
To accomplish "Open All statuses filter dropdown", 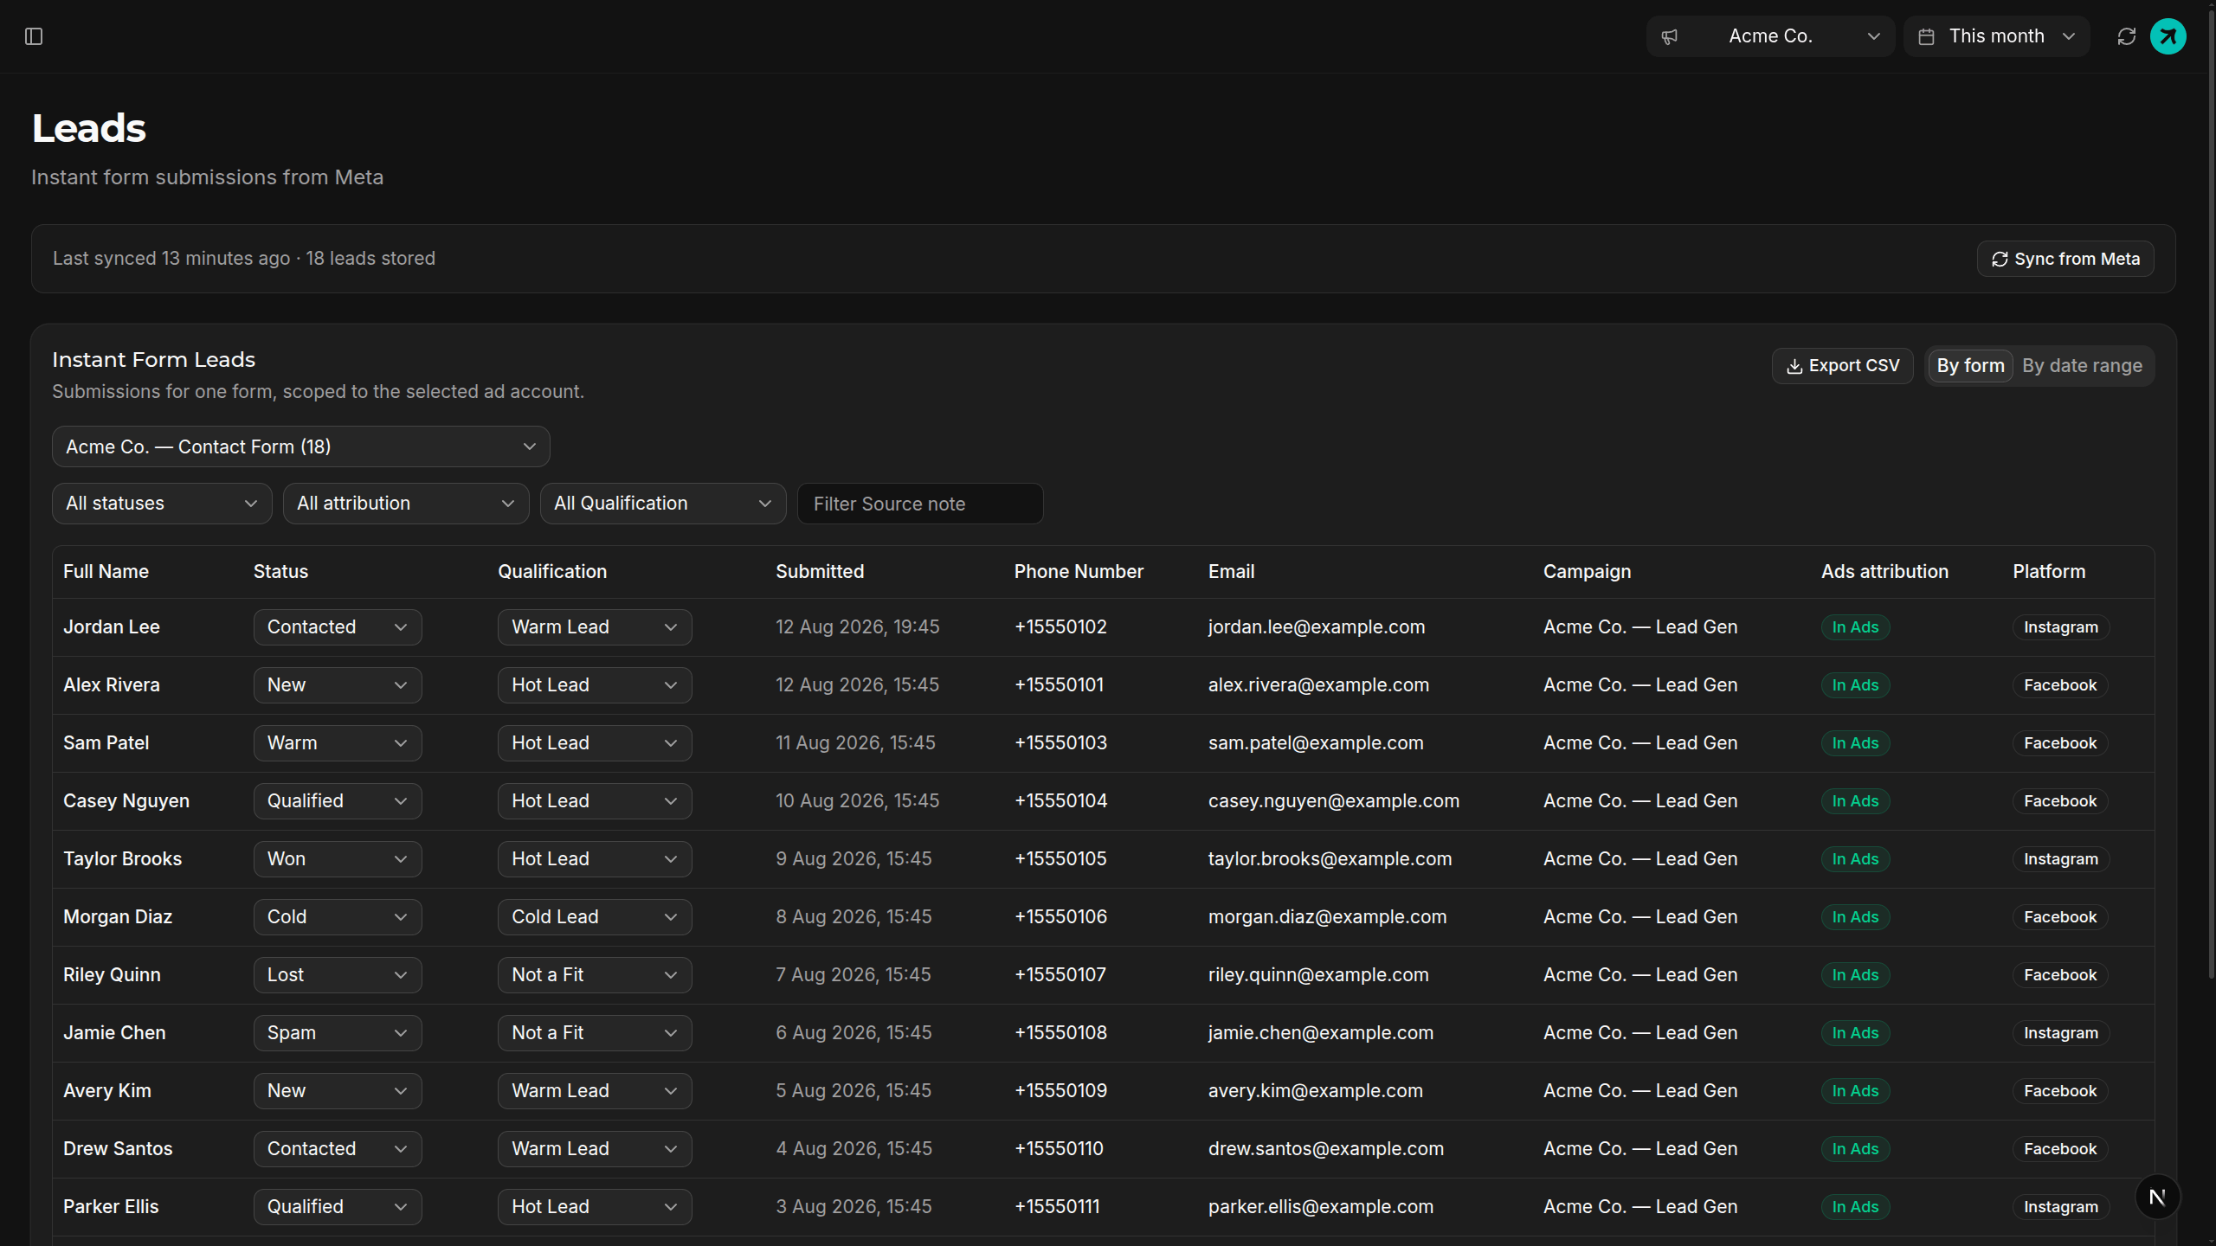I will click(x=162, y=504).
